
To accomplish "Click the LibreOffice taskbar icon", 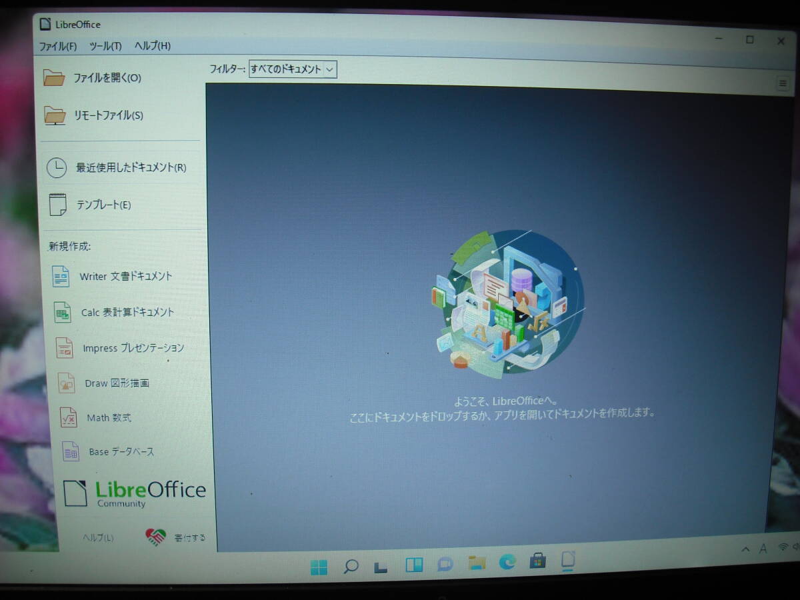I will coord(568,559).
